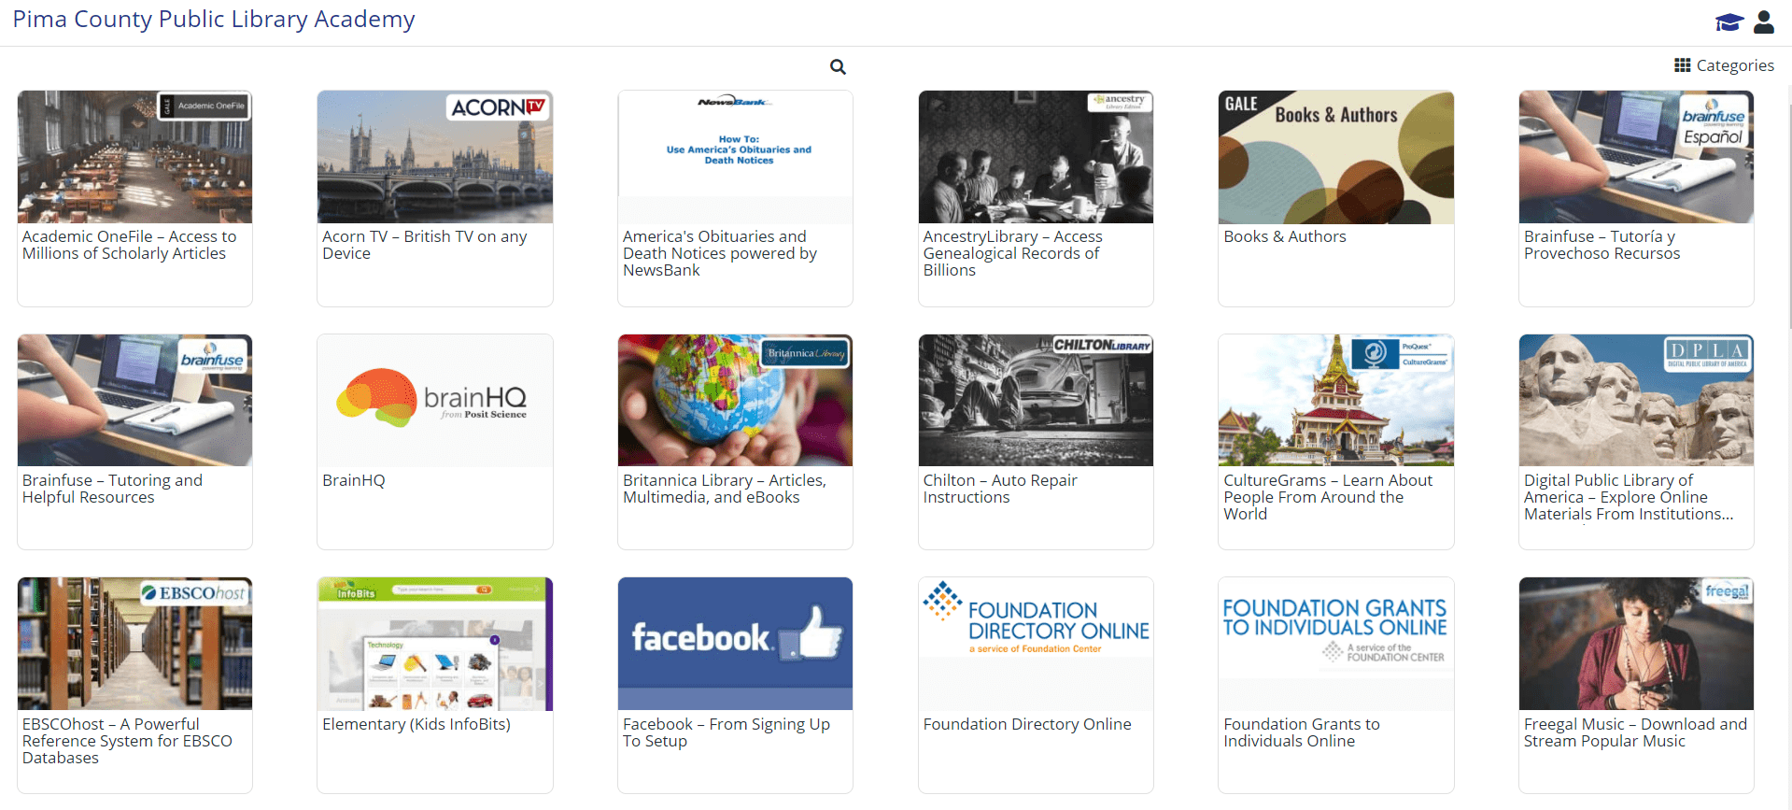This screenshot has width=1792, height=810.
Task: Open the DPLA Mount Rushmore thumbnail
Action: point(1636,401)
